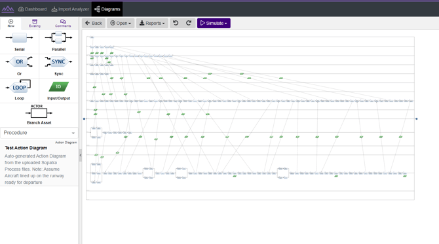Click the application logo in header
Image resolution: width=439 pixels, height=244 pixels.
8,9
